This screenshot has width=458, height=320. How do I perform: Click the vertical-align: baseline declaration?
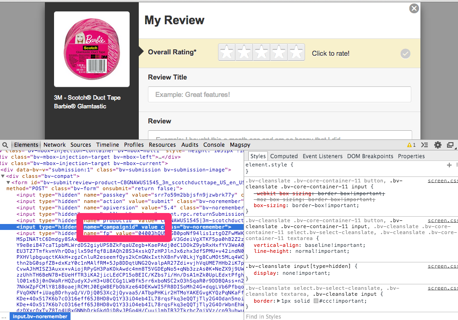pos(309,245)
